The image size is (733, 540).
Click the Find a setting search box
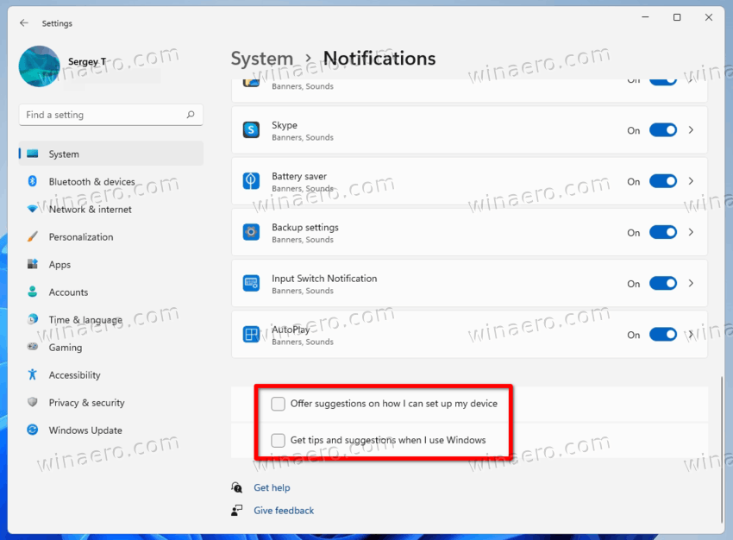(110, 115)
